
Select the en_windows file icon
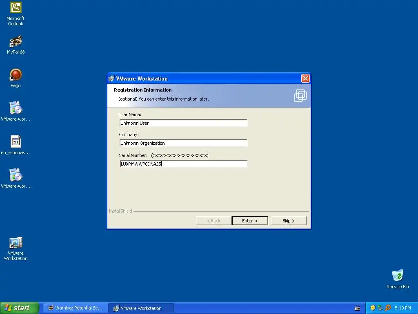(x=16, y=145)
